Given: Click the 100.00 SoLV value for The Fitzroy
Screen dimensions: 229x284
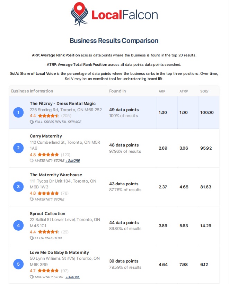Looking at the screenshot, I should click(207, 113).
